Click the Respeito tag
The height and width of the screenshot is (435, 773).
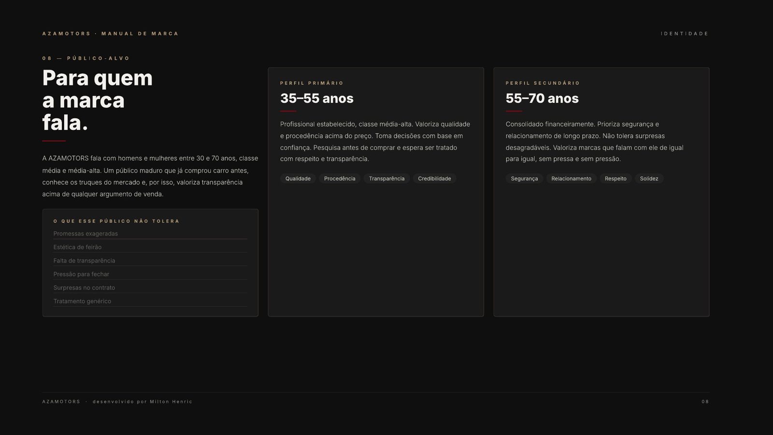click(616, 179)
